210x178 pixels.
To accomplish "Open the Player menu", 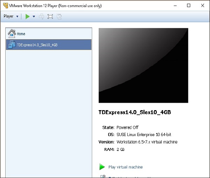I will 8,16.
